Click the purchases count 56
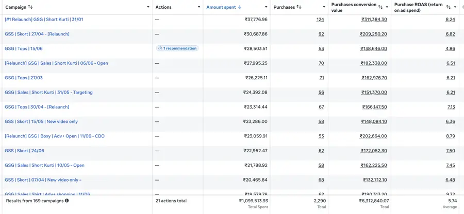The width and height of the screenshot is (464, 214). click(321, 93)
